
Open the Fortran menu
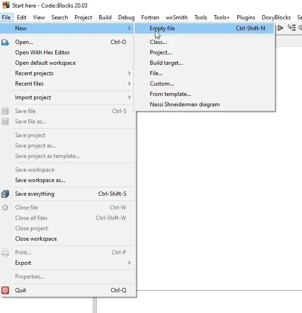tap(150, 17)
